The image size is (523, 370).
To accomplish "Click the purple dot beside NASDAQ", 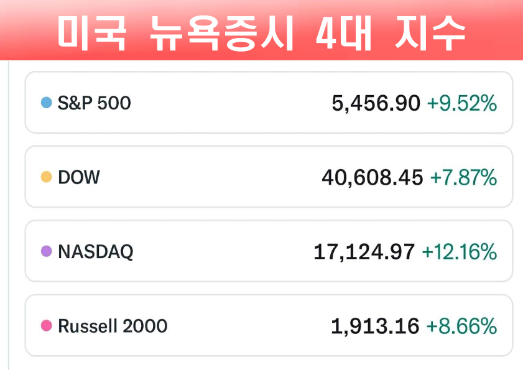I will pos(46,252).
